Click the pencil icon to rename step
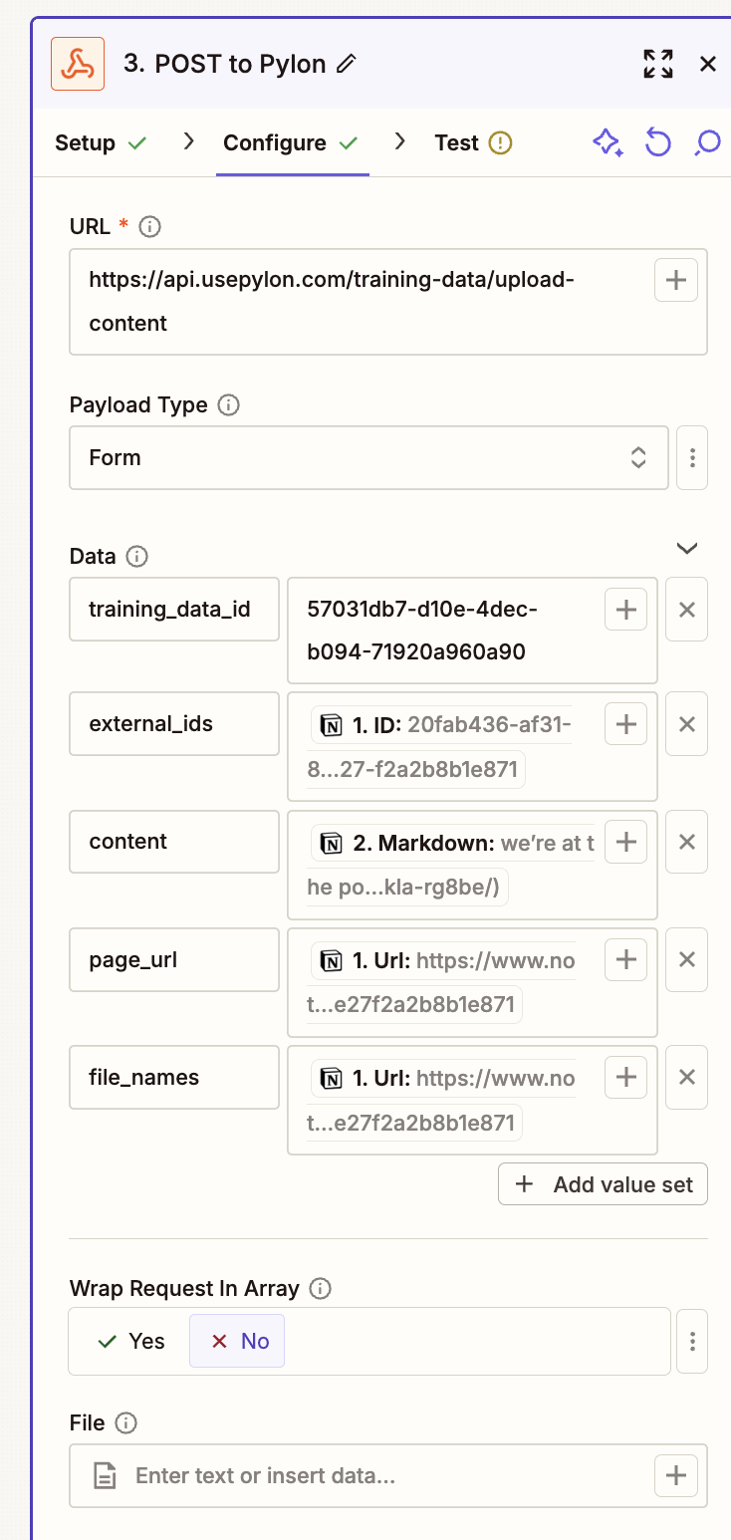The height and width of the screenshot is (1540, 731). (347, 65)
